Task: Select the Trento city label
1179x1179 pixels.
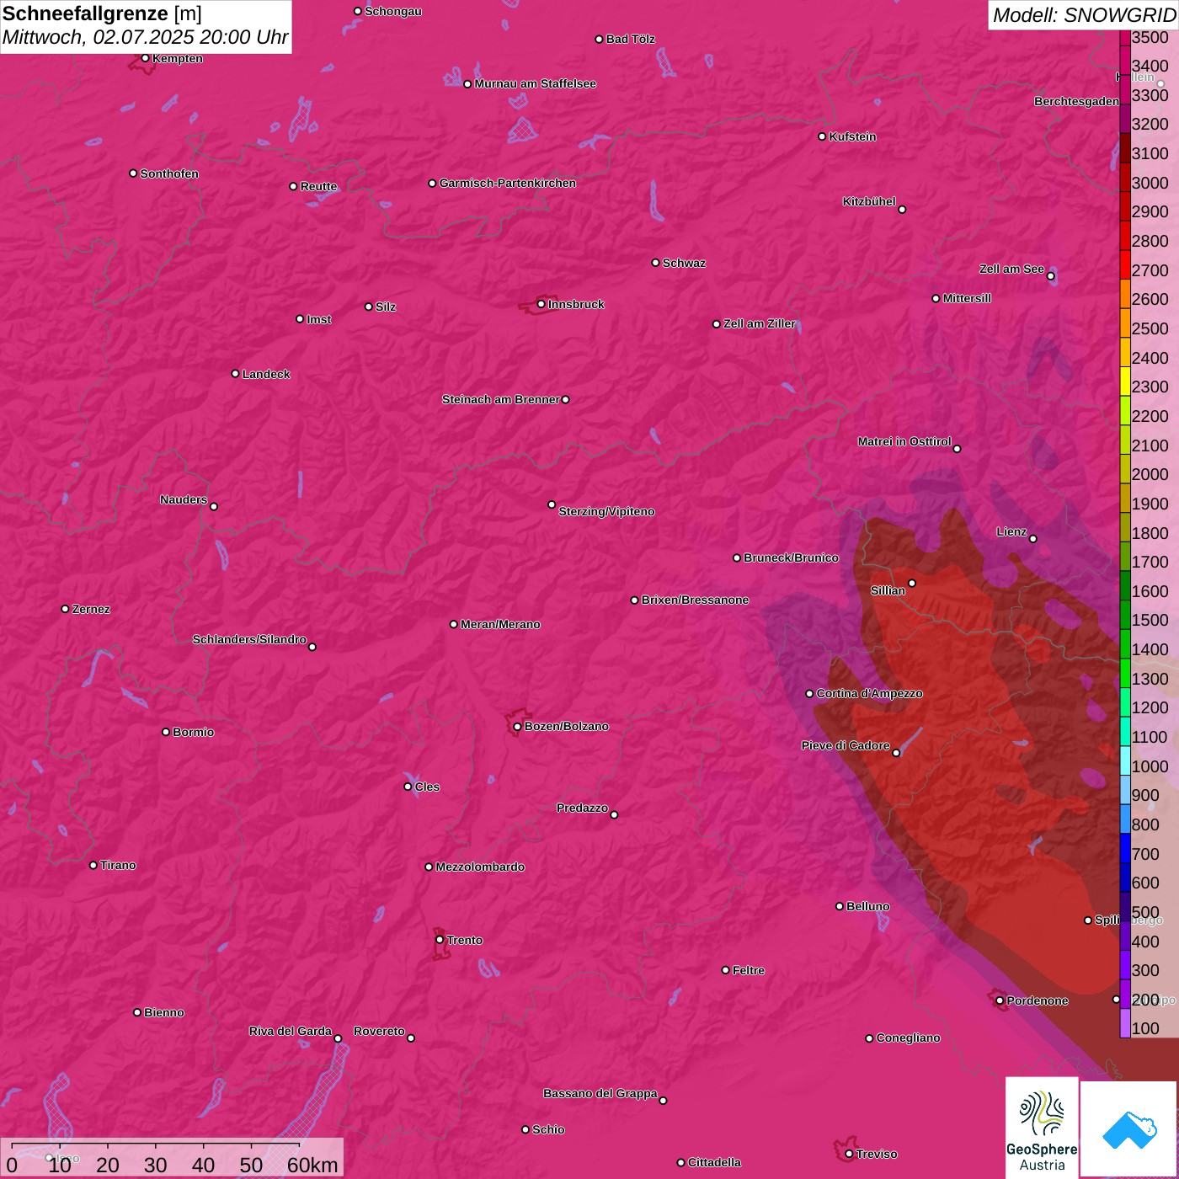Action: (x=464, y=940)
